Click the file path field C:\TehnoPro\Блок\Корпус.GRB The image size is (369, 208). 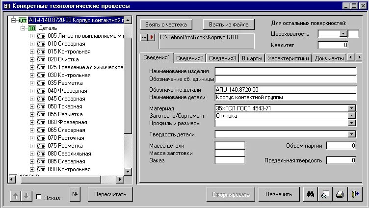tap(207, 41)
